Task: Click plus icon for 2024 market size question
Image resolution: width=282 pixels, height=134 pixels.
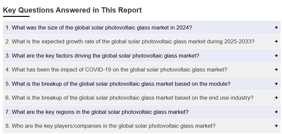Action: coord(276,28)
